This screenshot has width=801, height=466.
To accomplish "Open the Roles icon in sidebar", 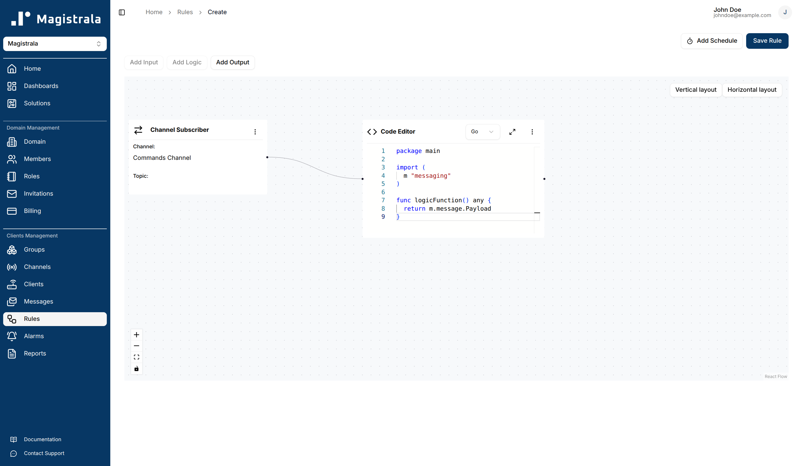I will [12, 176].
